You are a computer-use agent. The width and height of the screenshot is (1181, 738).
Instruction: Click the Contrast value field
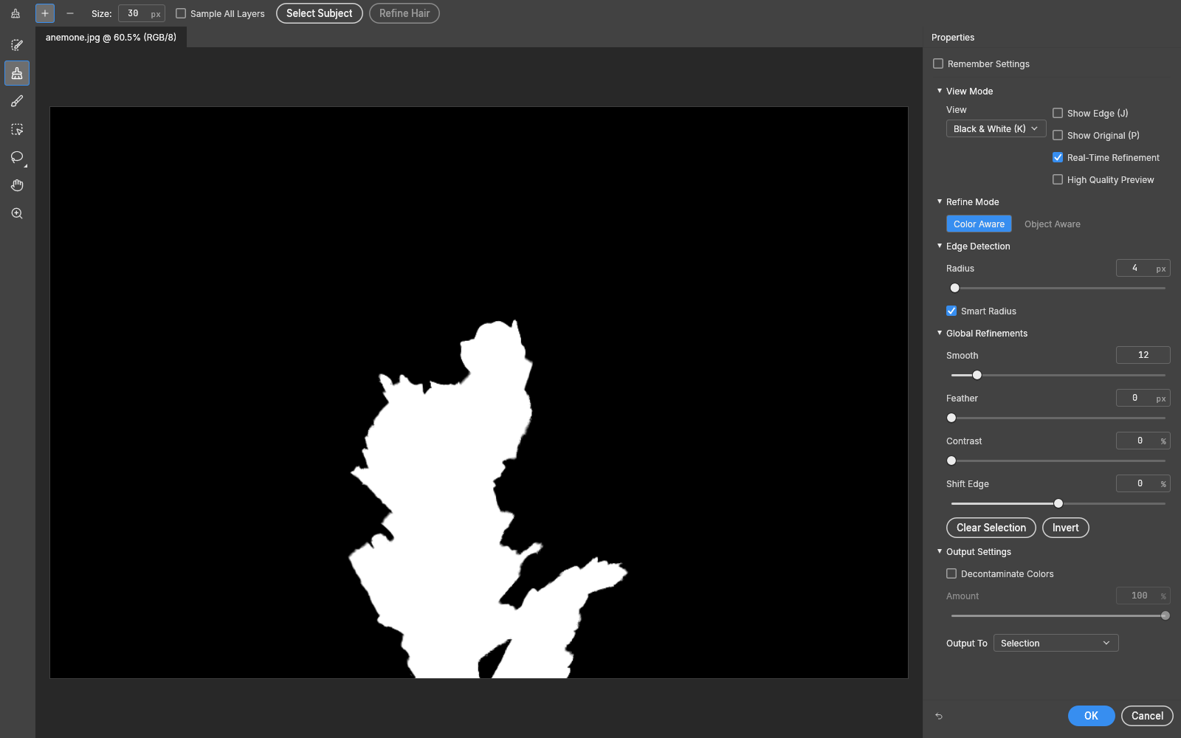coord(1143,441)
